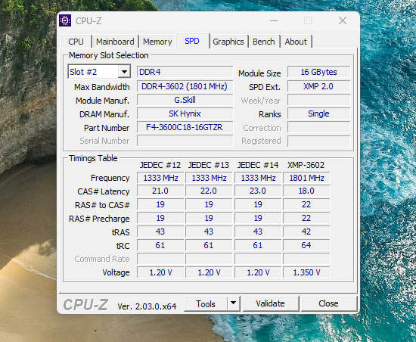This screenshot has height=342, width=416.
Task: Click JEDEC #12 tRC value 61
Action: tap(160, 245)
